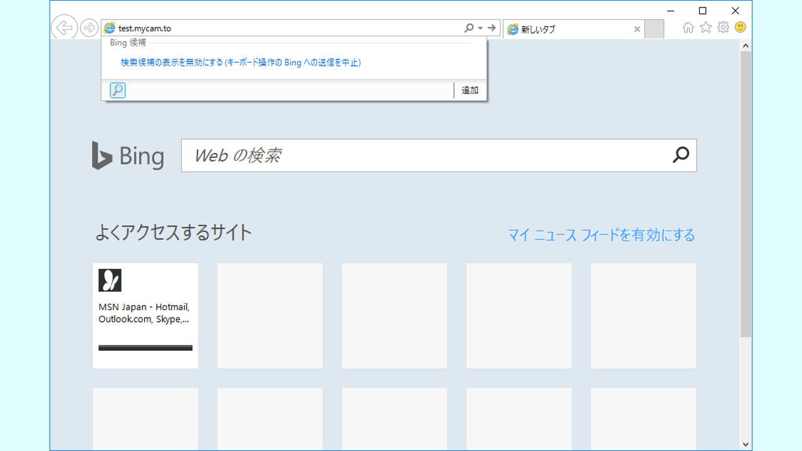The height and width of the screenshot is (451, 802).
Task: Click the MSN butterfly icon on tile
Action: tap(110, 281)
